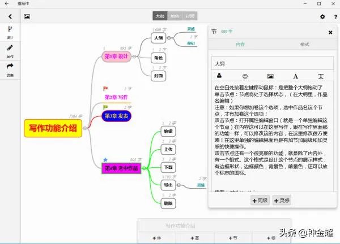
Task: Click the back arrow in the sidebar
Action: pos(10,16)
